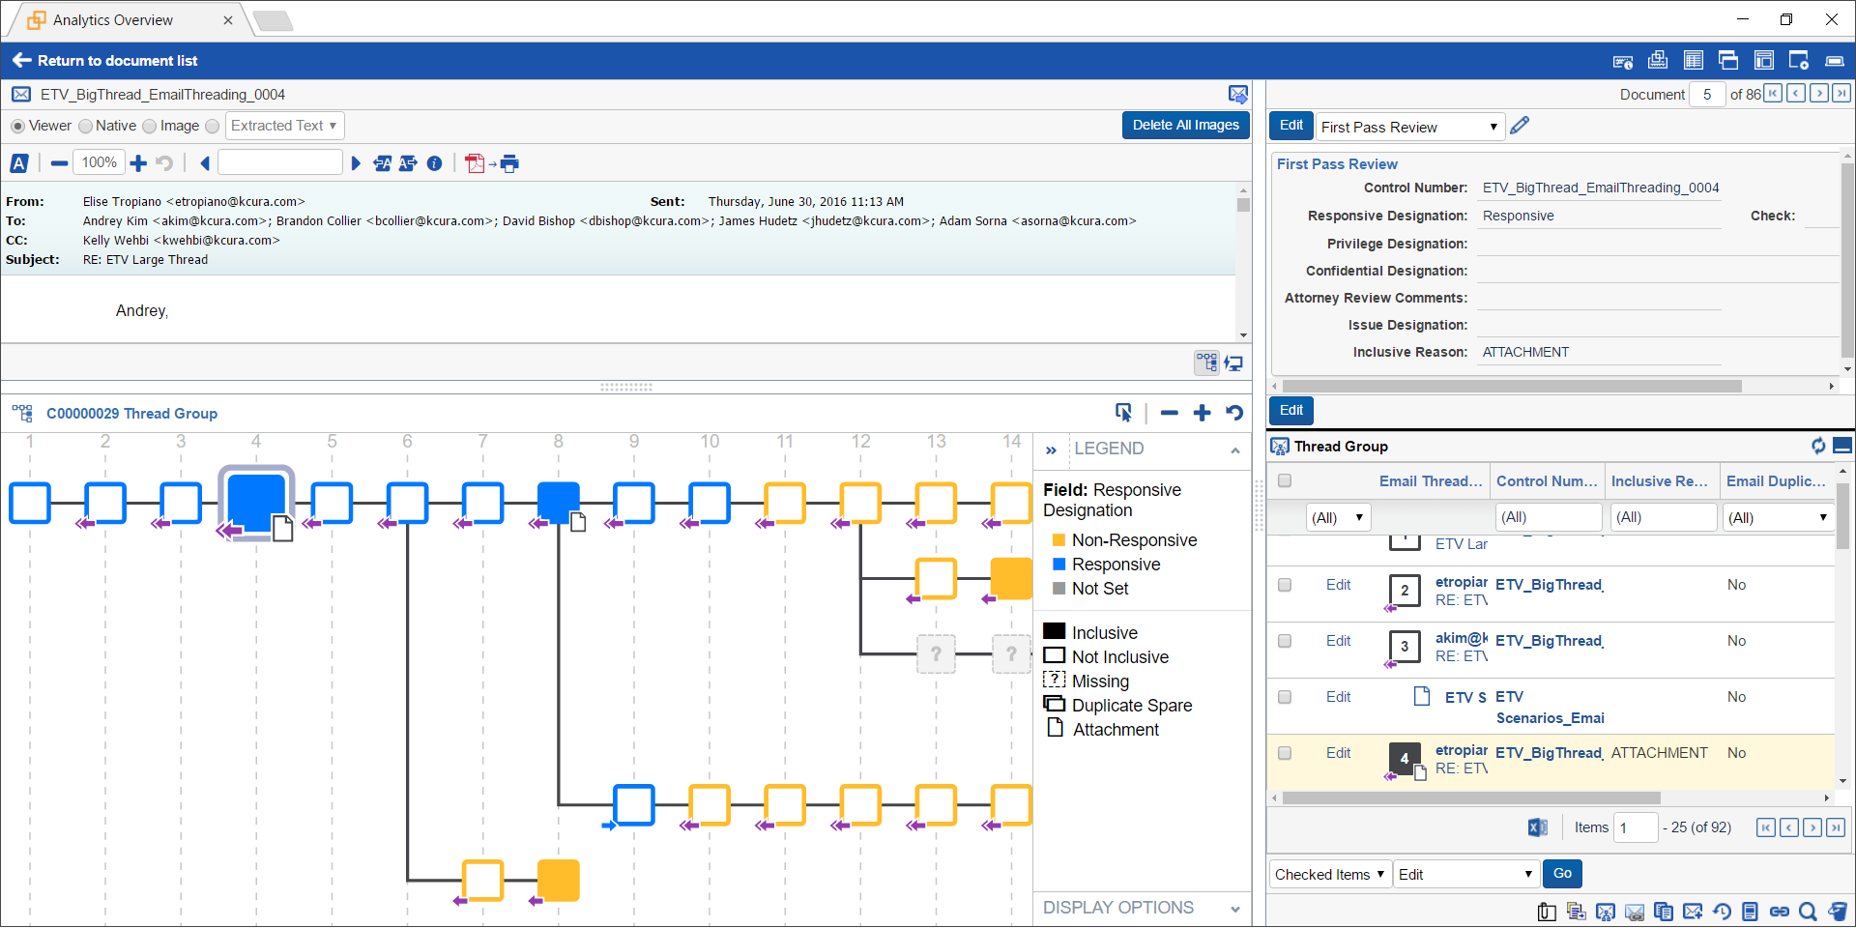Refresh the Thread Group panel

click(x=1819, y=446)
